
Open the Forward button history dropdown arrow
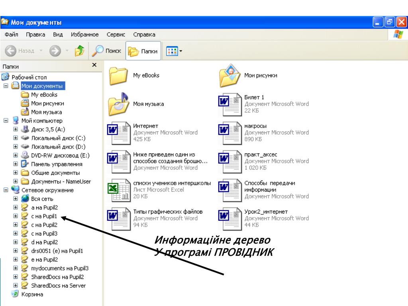click(67, 51)
